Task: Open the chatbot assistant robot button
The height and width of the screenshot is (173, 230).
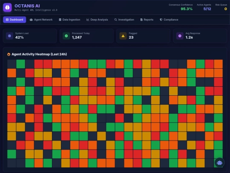Action: (x=219, y=163)
